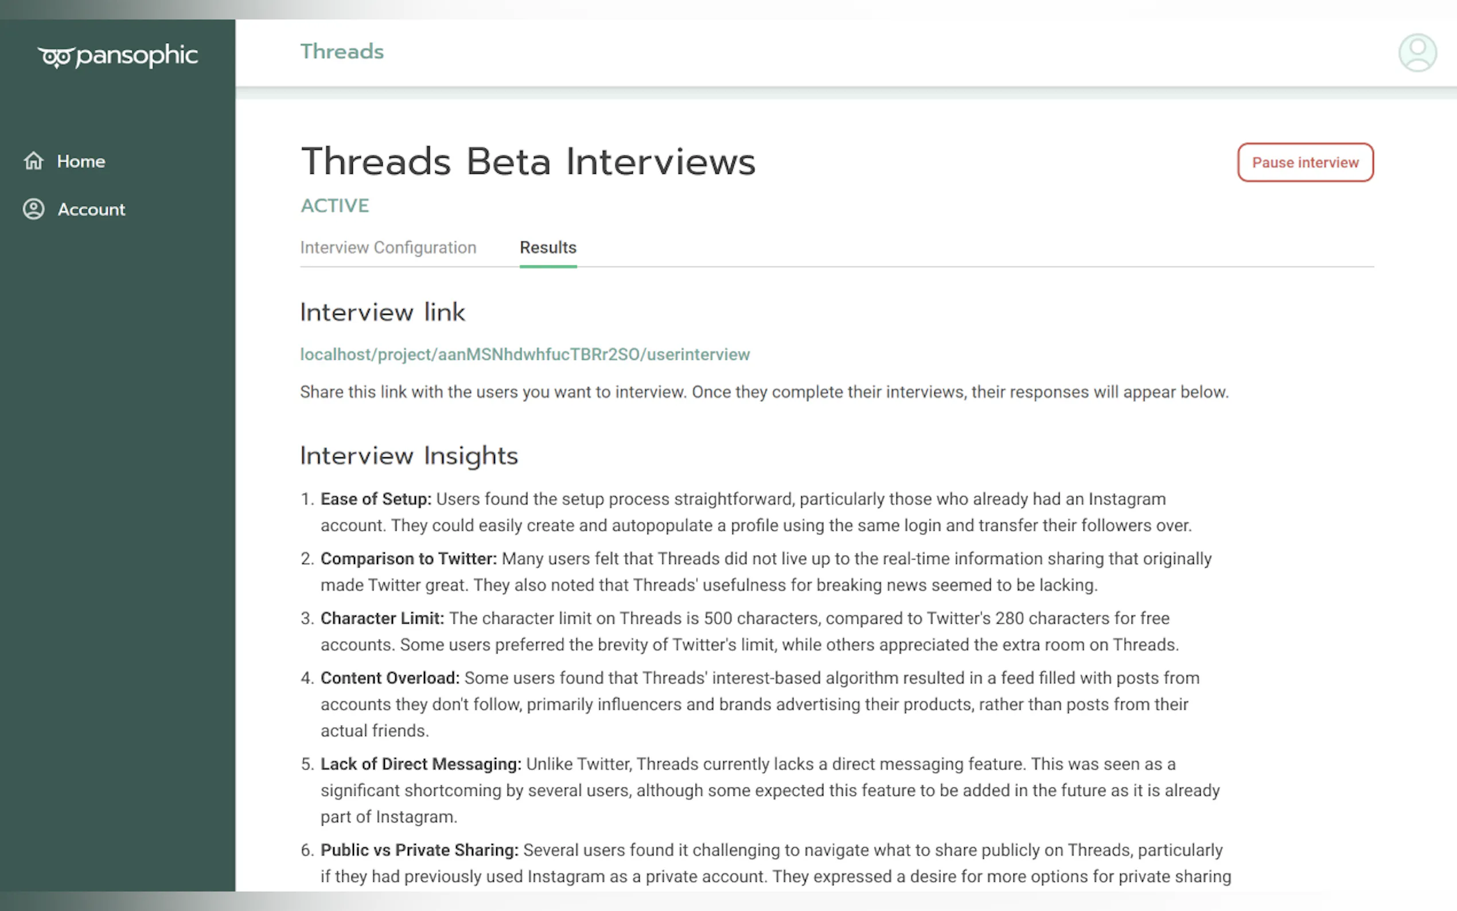Select the Ease of Setup insight
The width and height of the screenshot is (1457, 911).
376,500
